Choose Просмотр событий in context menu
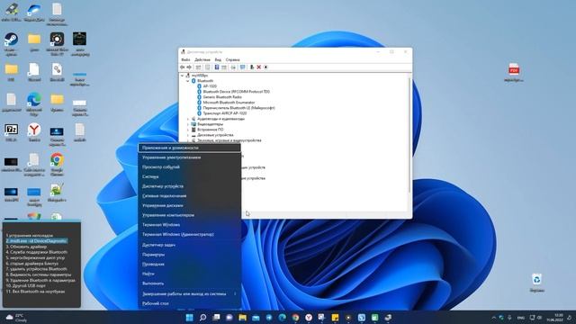The height and width of the screenshot is (324, 576). (x=190, y=166)
